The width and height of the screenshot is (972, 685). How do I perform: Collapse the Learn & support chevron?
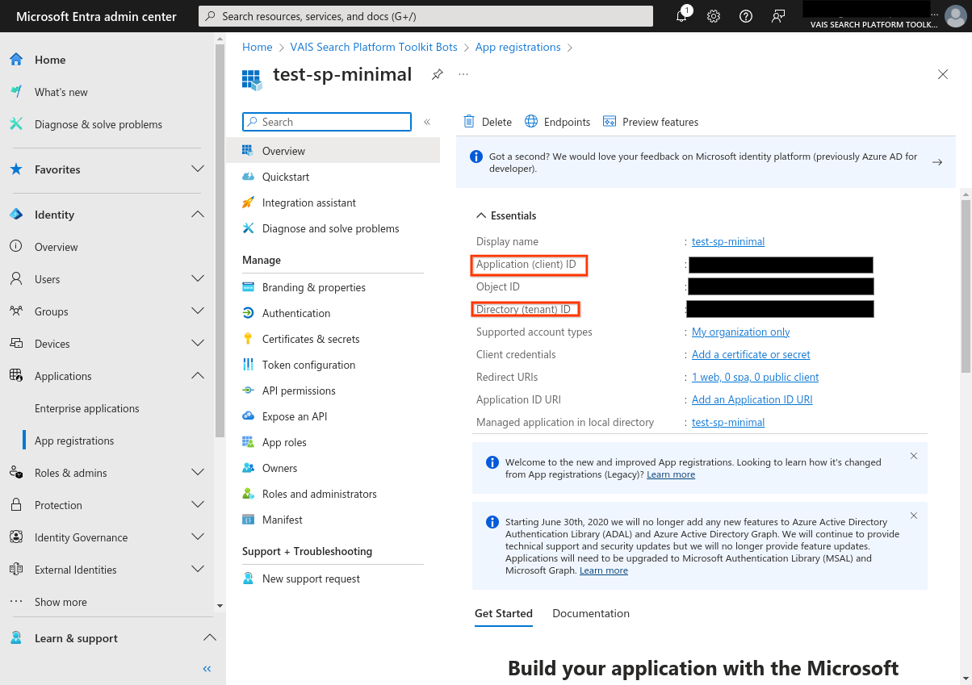(209, 638)
